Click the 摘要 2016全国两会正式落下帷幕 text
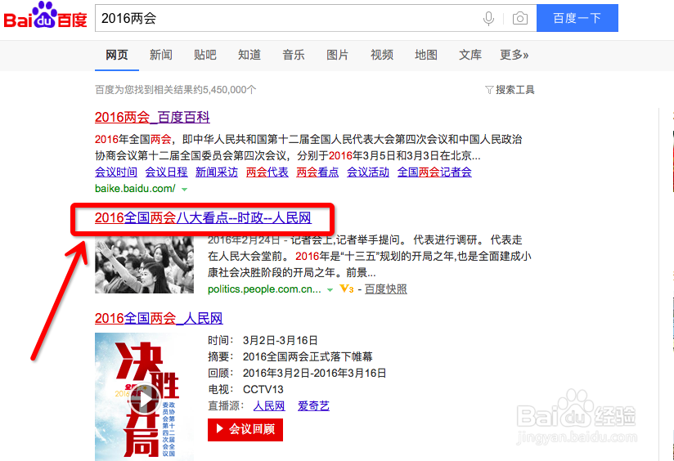The width and height of the screenshot is (674, 461). 290,357
